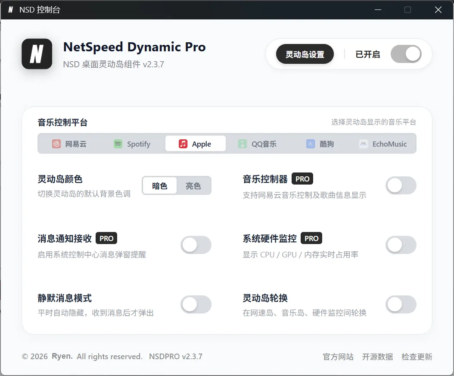Open 灵动岛设置 button

305,54
